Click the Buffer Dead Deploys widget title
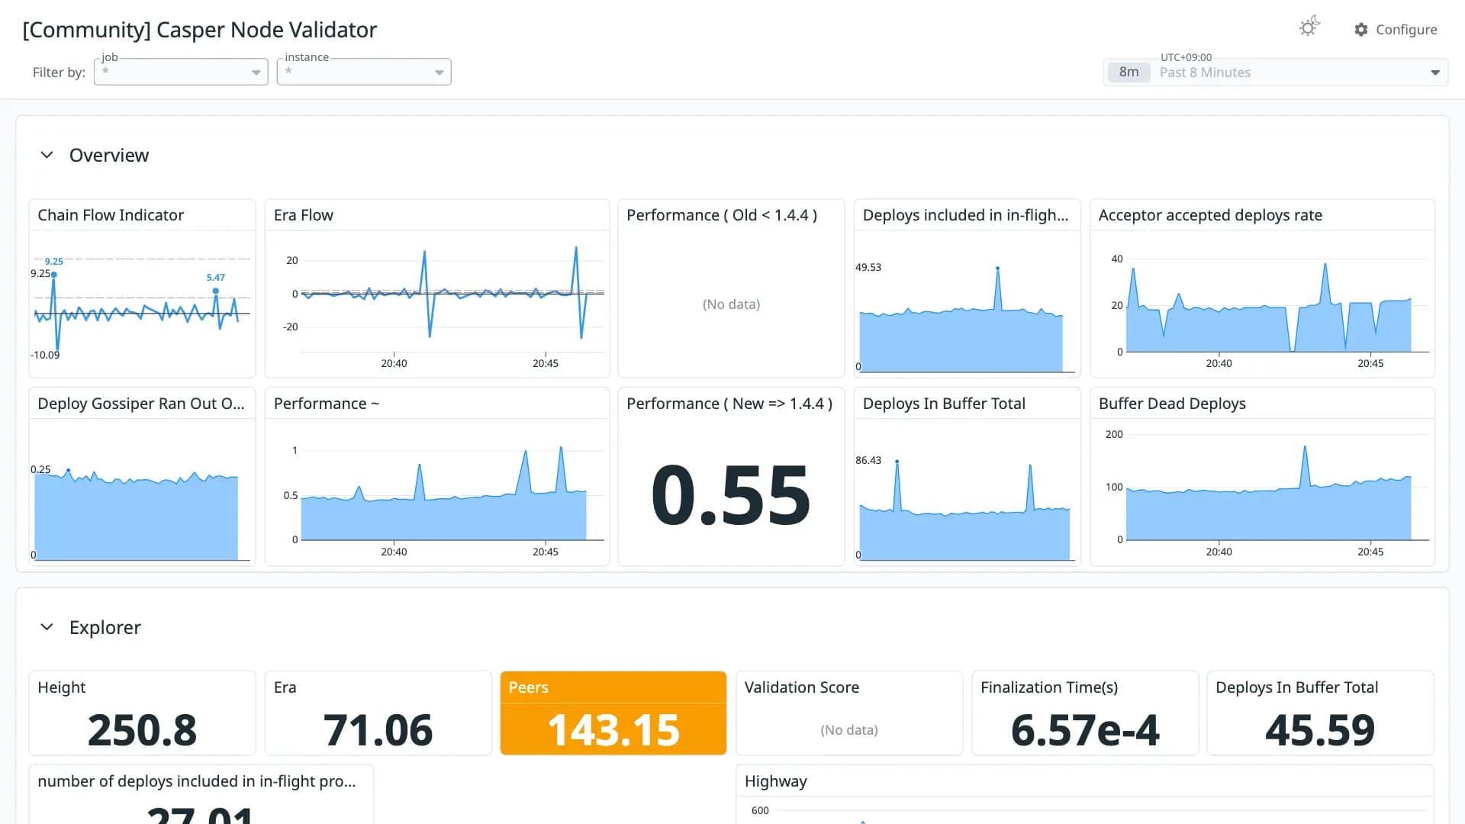1465x824 pixels. [x=1172, y=404]
